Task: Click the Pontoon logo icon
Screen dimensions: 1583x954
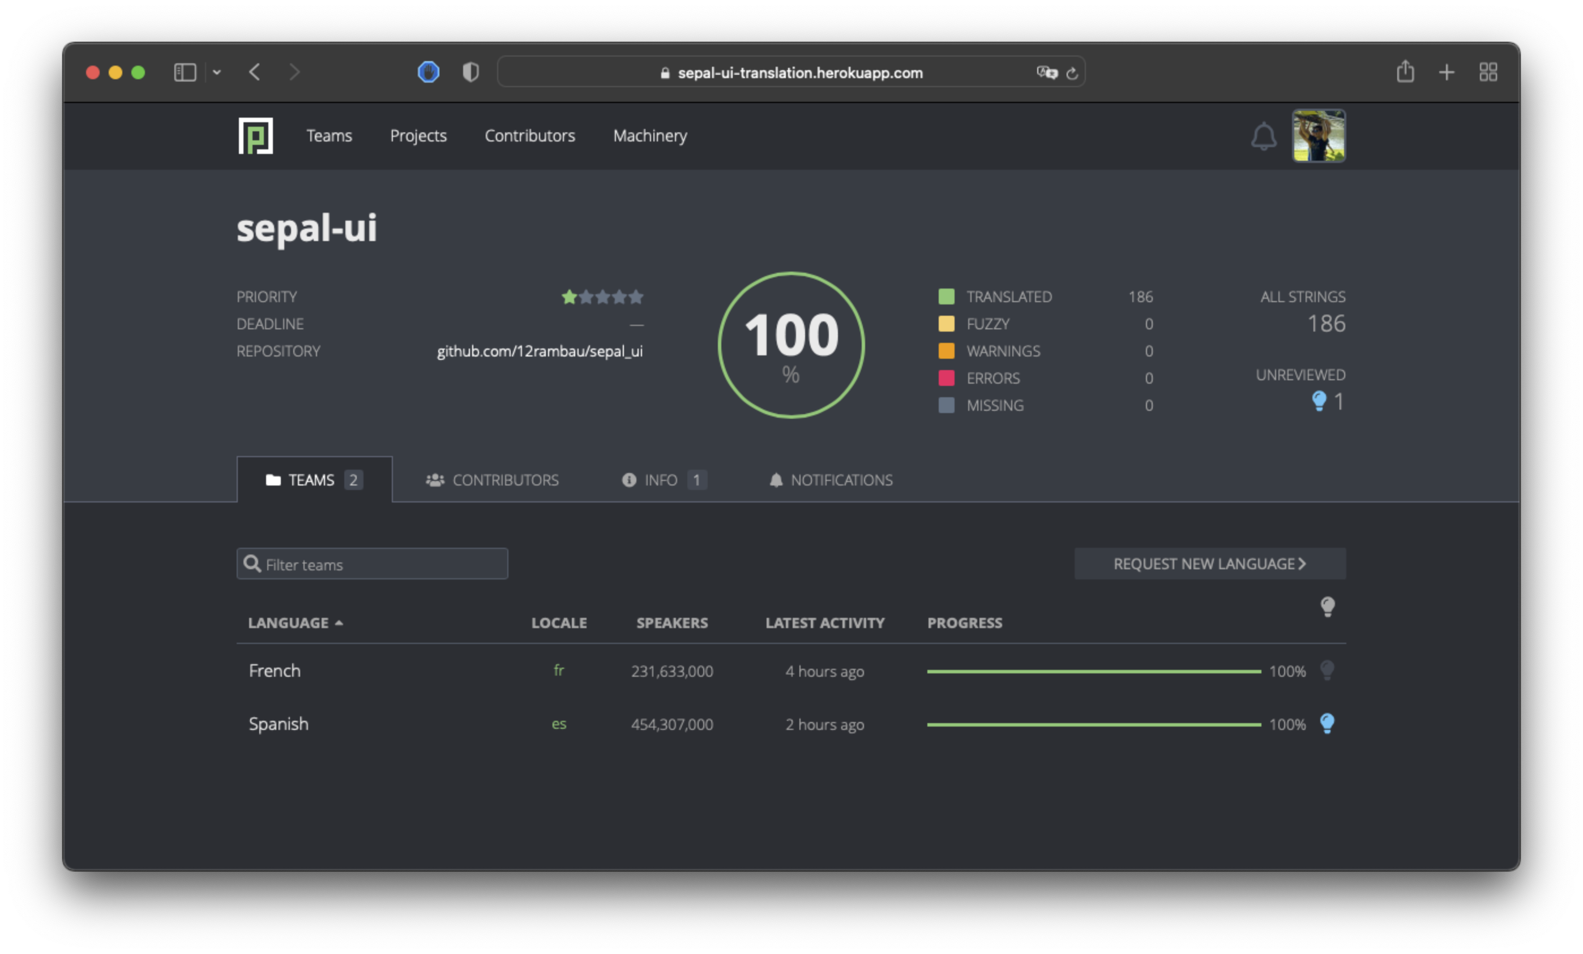Action: 255,135
